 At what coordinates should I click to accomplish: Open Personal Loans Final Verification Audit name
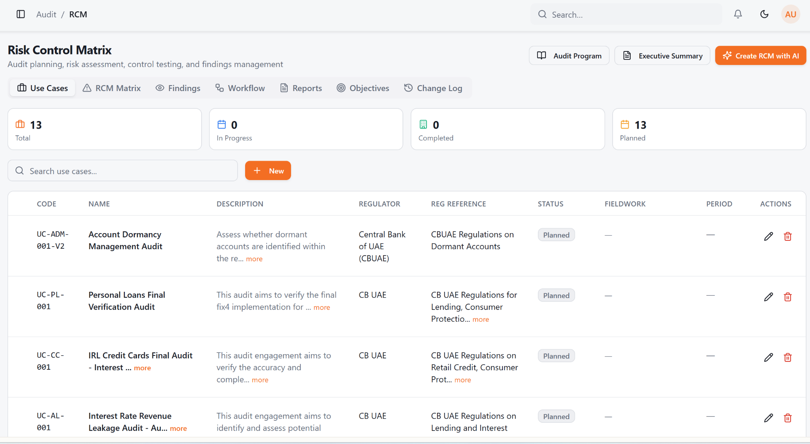[x=127, y=301]
